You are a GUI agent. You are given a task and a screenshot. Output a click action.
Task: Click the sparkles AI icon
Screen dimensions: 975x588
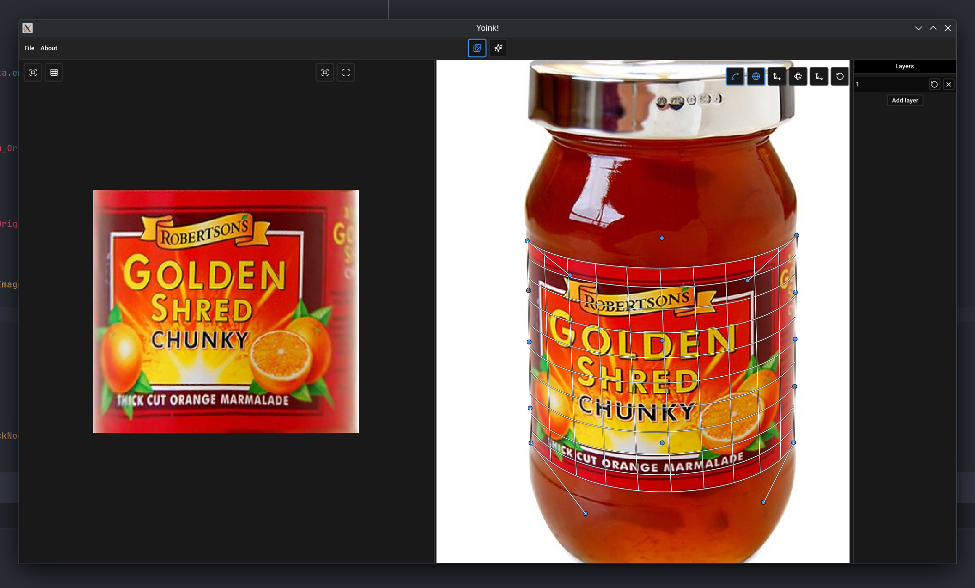coord(498,48)
